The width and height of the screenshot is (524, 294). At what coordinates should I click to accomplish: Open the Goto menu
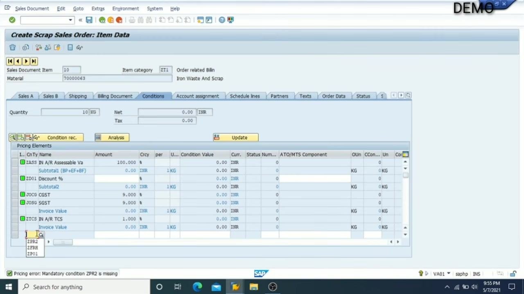pyautogui.click(x=78, y=9)
